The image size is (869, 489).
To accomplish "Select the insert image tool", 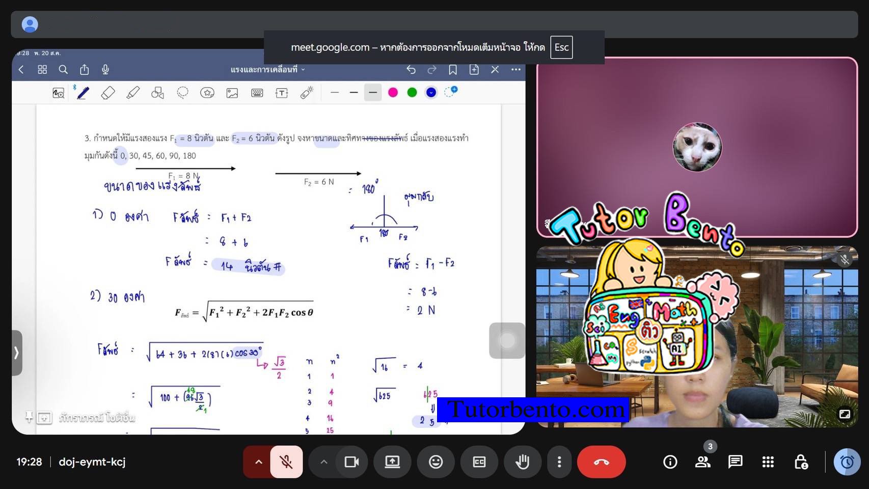I will click(x=232, y=93).
